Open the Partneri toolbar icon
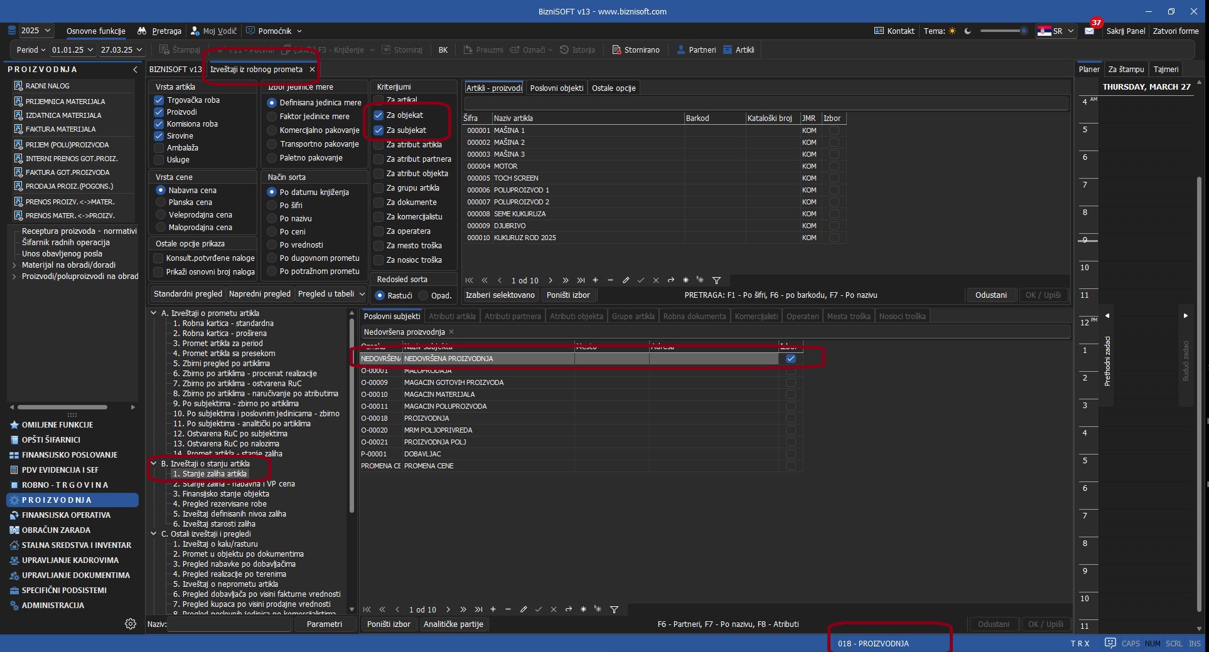 pos(681,50)
